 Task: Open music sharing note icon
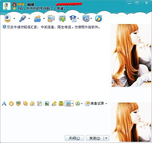point(54,104)
